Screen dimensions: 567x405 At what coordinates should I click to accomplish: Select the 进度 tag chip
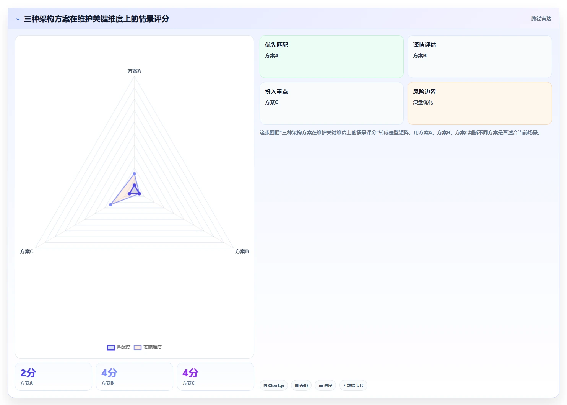(325, 385)
